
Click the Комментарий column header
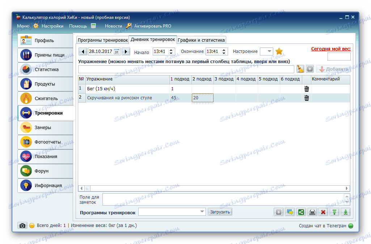coord(330,79)
